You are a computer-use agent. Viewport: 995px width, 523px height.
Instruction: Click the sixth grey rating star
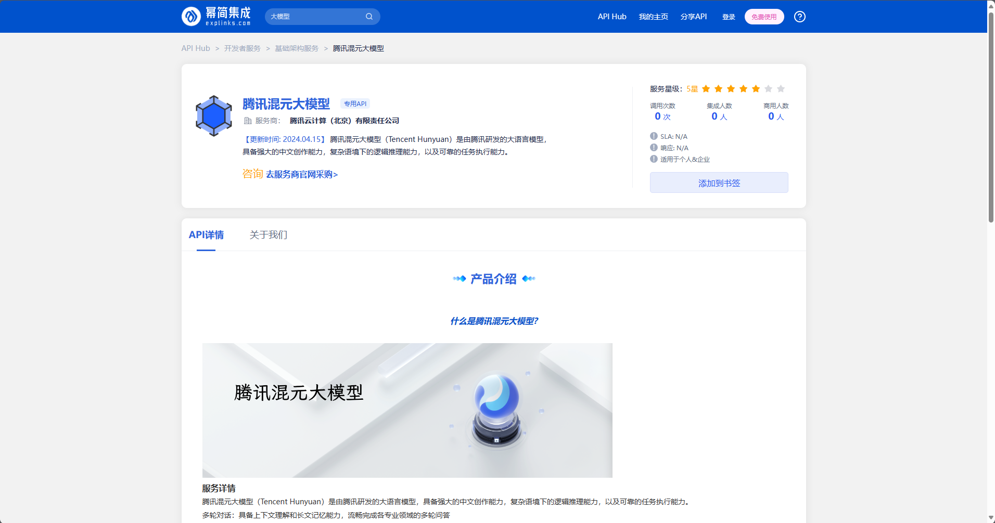pos(769,89)
